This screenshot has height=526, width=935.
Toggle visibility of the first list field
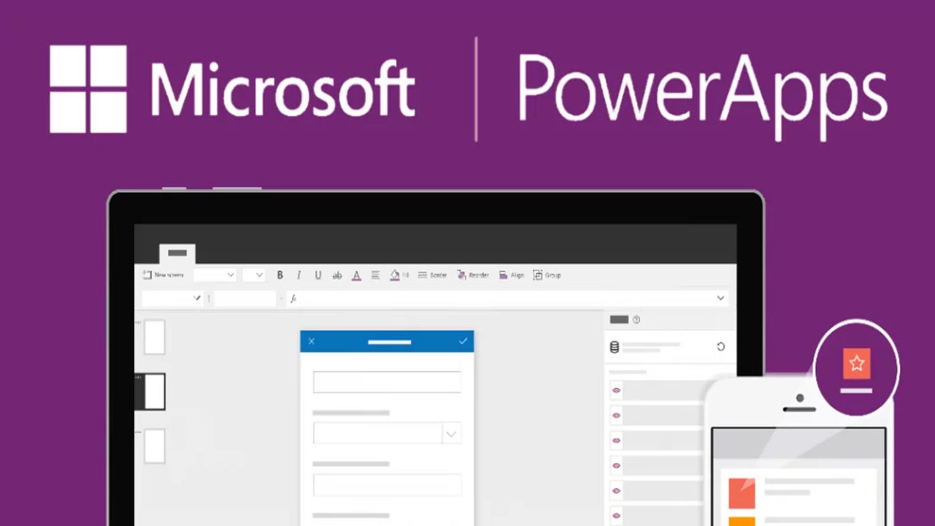point(617,390)
